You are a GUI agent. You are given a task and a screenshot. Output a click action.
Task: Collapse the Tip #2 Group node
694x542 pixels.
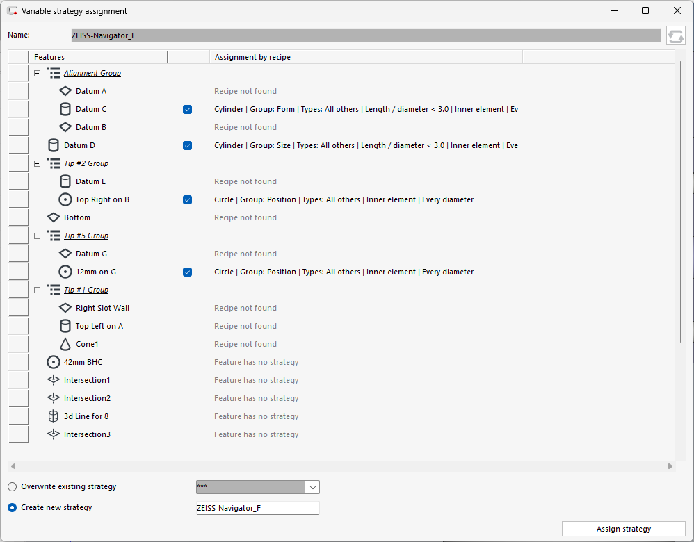(37, 163)
